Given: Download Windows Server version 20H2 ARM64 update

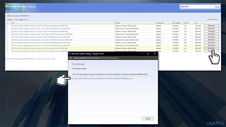Looking at the screenshot, I should pos(211,40).
